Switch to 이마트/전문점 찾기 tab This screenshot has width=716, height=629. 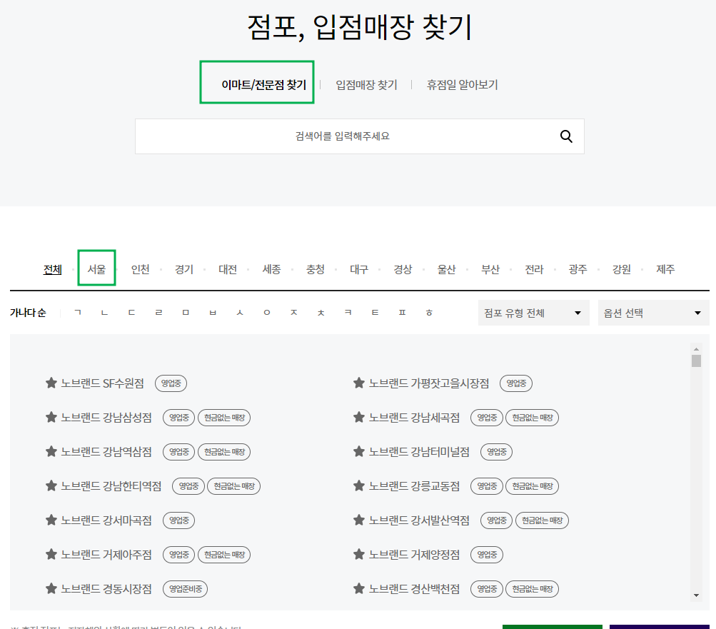[263, 84]
